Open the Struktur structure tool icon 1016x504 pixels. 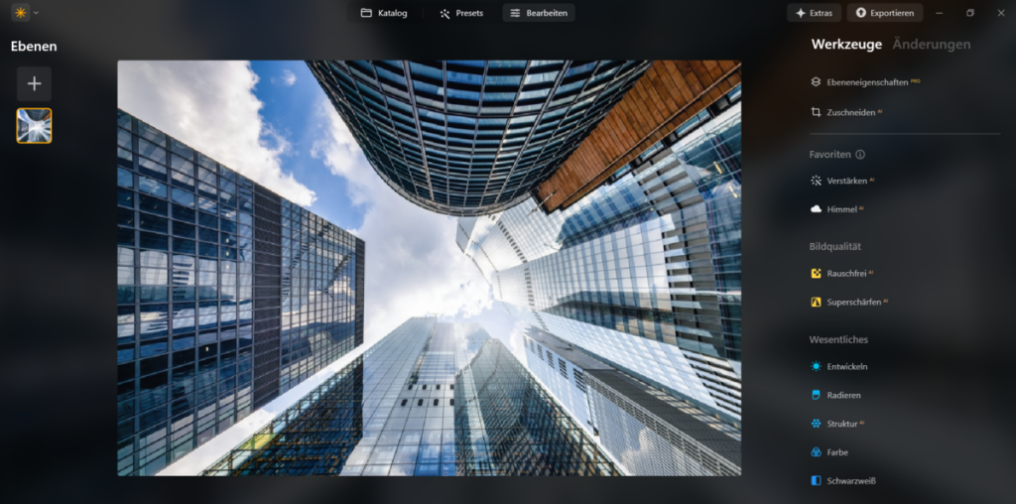(x=816, y=424)
